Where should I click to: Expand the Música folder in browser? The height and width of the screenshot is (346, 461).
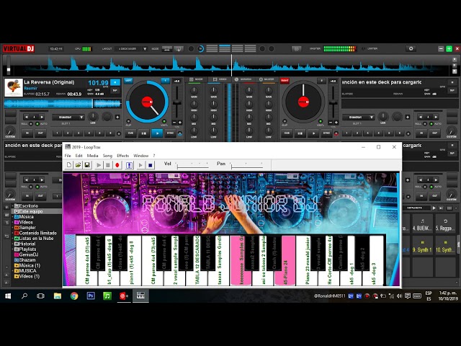[13, 217]
